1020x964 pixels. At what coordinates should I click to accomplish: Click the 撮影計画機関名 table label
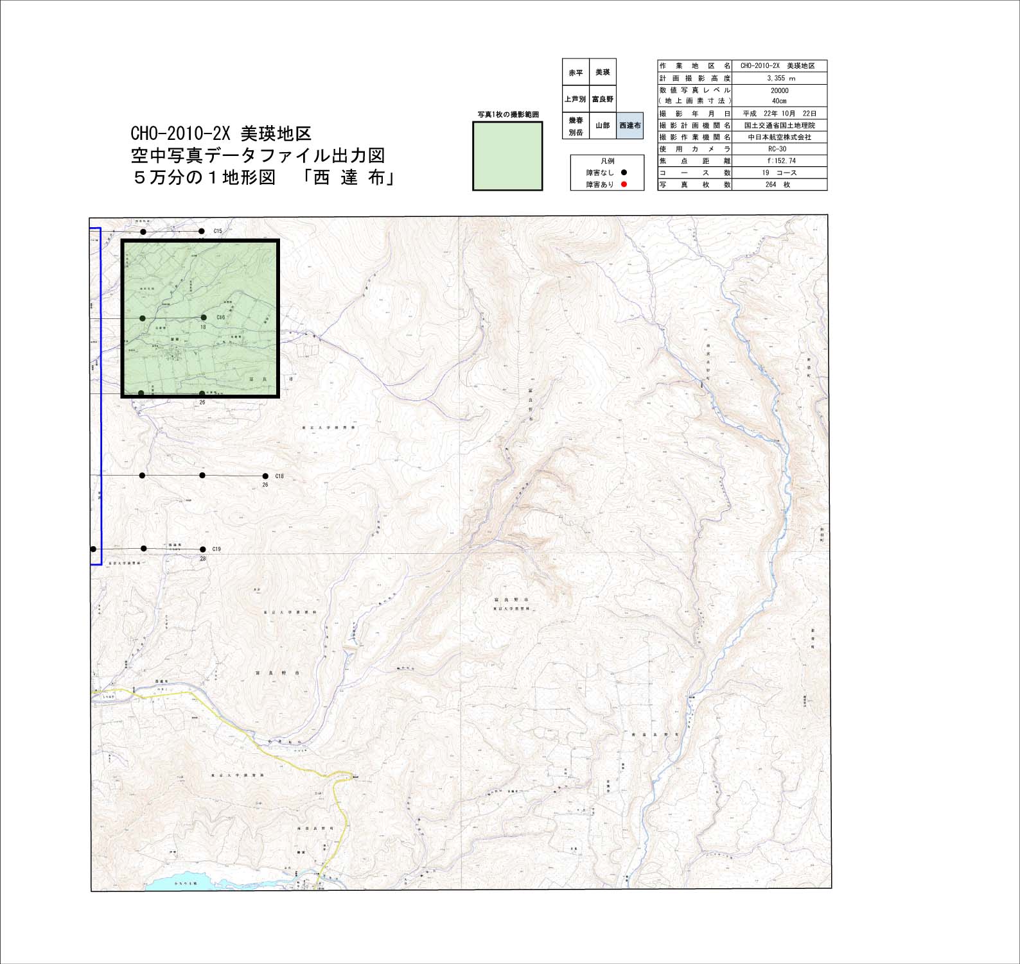(x=695, y=126)
